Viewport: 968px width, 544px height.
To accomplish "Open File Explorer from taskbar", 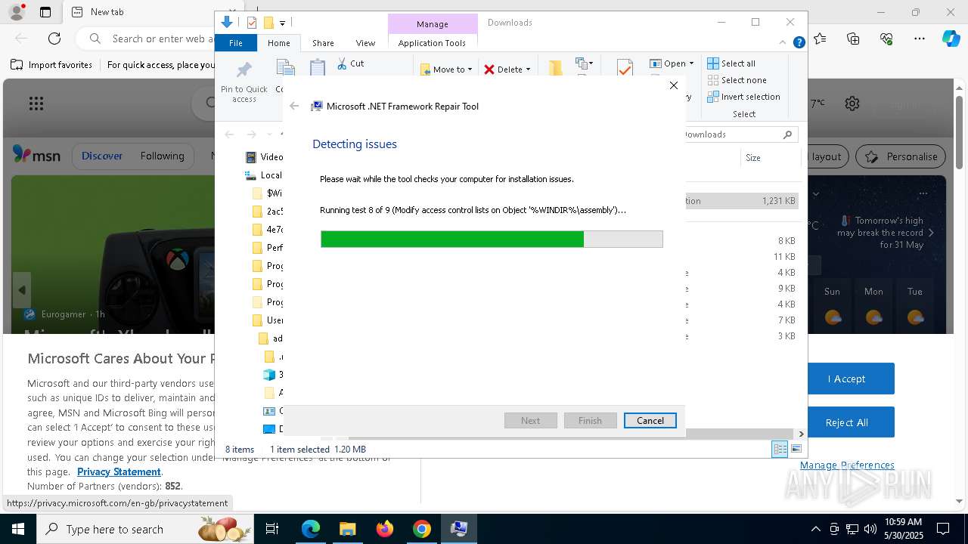I will [347, 529].
